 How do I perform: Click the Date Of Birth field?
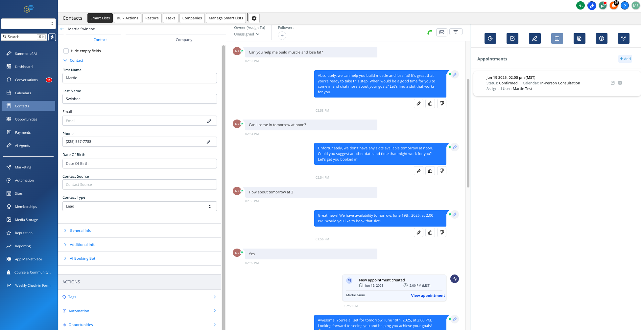point(140,164)
